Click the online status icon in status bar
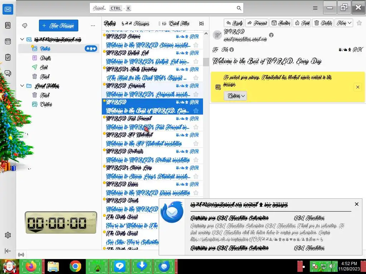The image size is (366, 274). point(21,255)
